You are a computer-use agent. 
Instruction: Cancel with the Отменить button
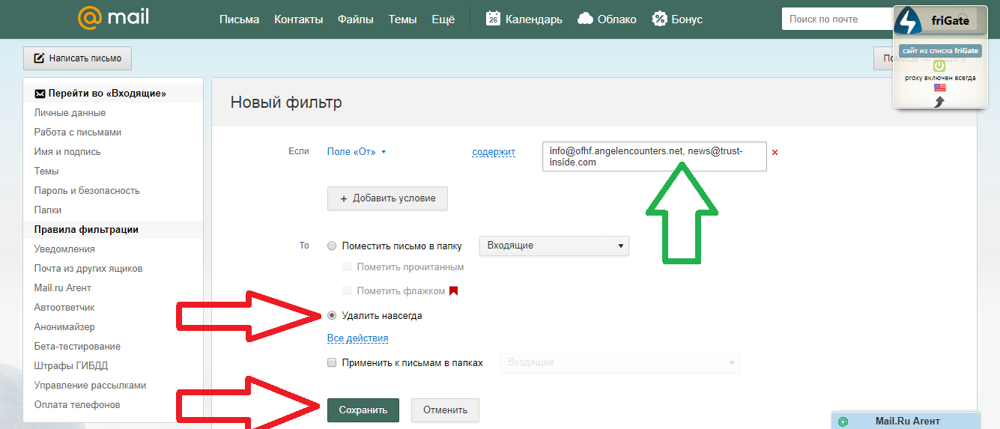pos(445,410)
